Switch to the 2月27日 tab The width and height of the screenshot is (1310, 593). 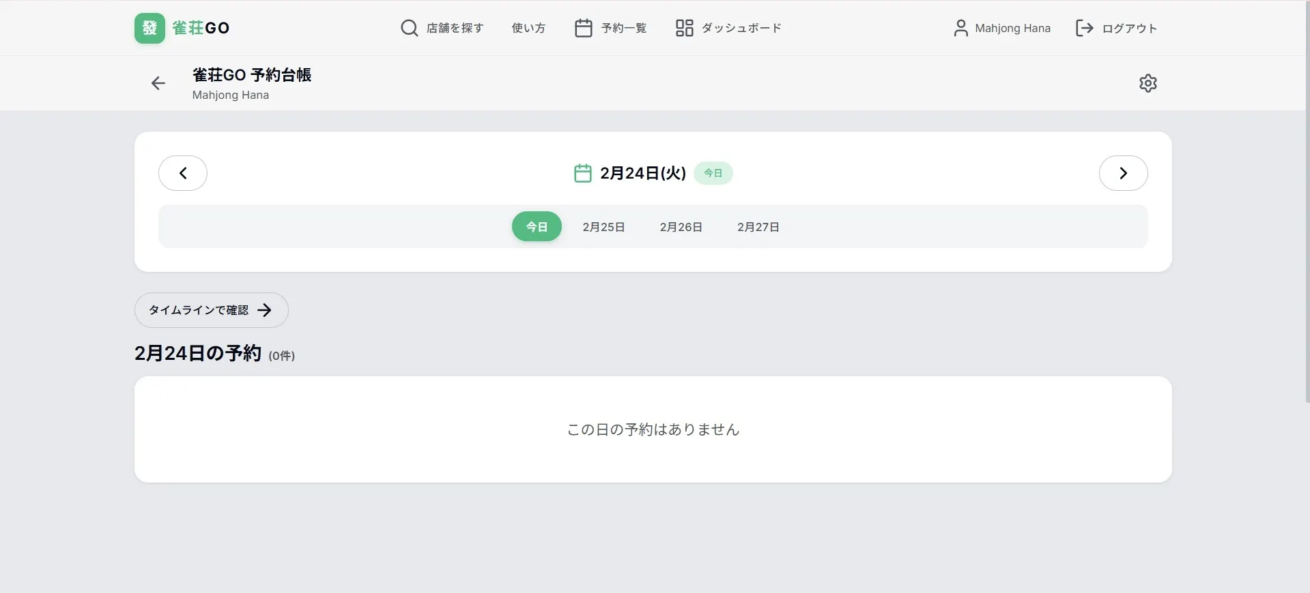tap(758, 227)
